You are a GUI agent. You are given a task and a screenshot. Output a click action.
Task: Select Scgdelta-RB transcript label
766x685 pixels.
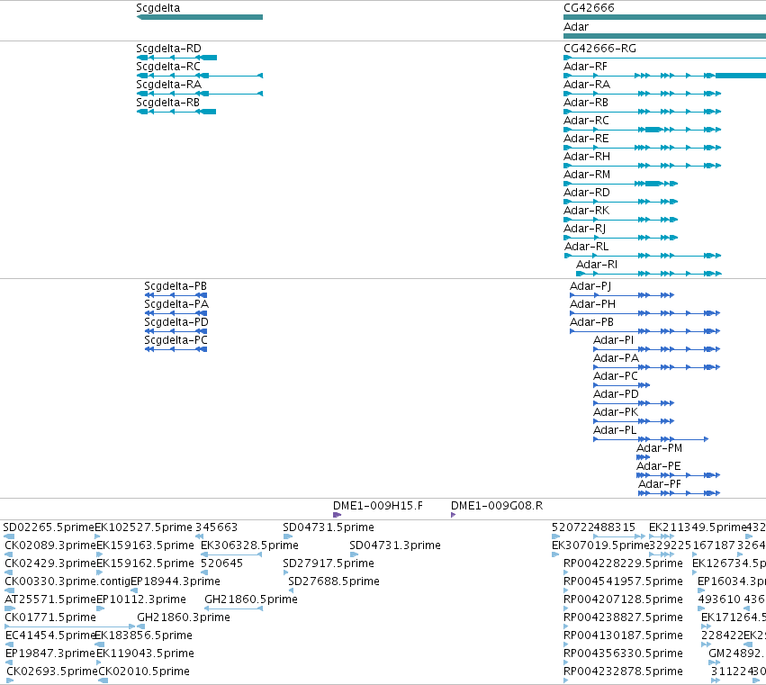pyautogui.click(x=167, y=103)
